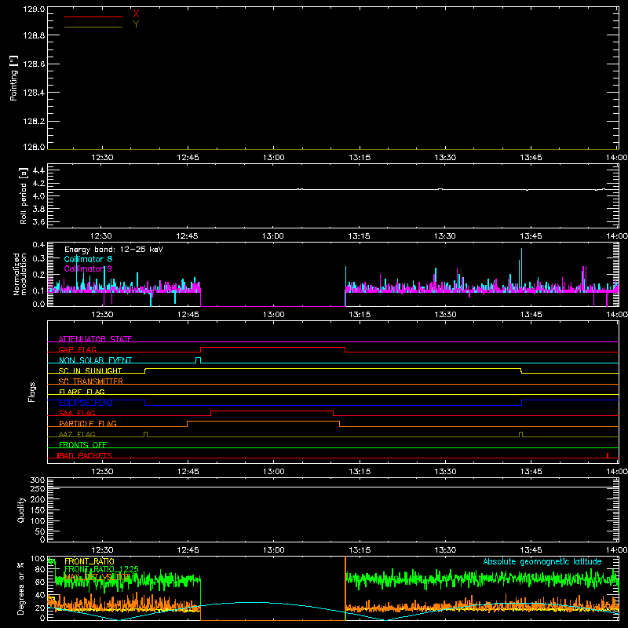The image size is (628, 628).
Task: Click the SAA_FLAG label
Action: (x=77, y=413)
